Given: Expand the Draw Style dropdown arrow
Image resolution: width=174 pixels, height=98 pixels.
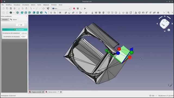Looking at the screenshot, I should (14, 13).
